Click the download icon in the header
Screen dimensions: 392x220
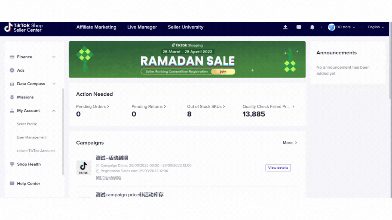click(x=285, y=27)
